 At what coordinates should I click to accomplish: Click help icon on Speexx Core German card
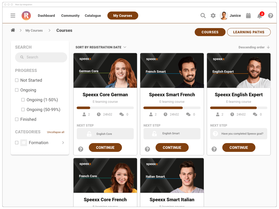(x=81, y=149)
